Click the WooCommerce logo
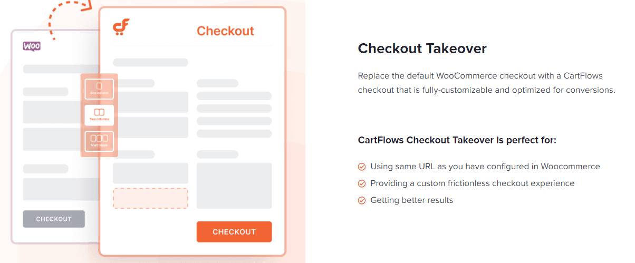The height and width of the screenshot is (263, 635). click(x=32, y=46)
